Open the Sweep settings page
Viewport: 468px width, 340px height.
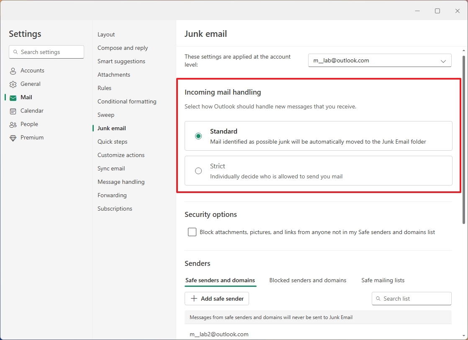(105, 115)
